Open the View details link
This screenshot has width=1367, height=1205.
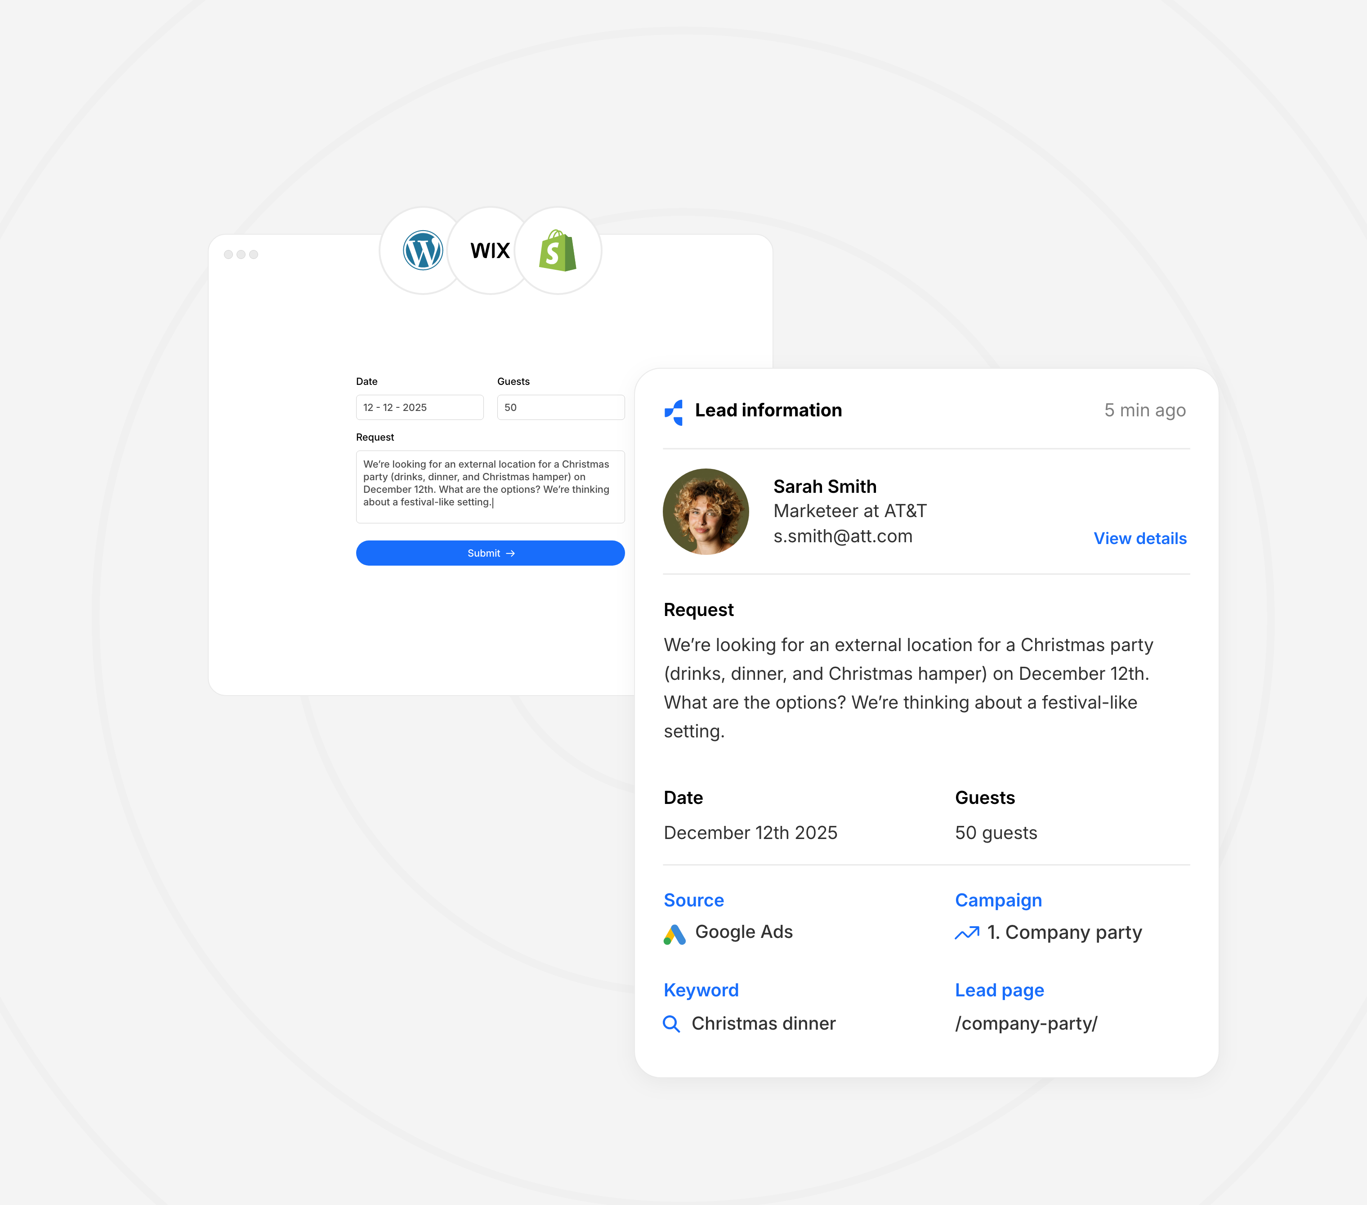coord(1139,538)
